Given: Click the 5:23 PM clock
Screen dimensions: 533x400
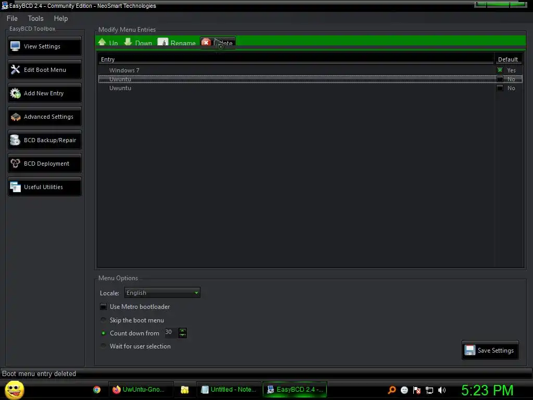Looking at the screenshot, I should (x=487, y=390).
